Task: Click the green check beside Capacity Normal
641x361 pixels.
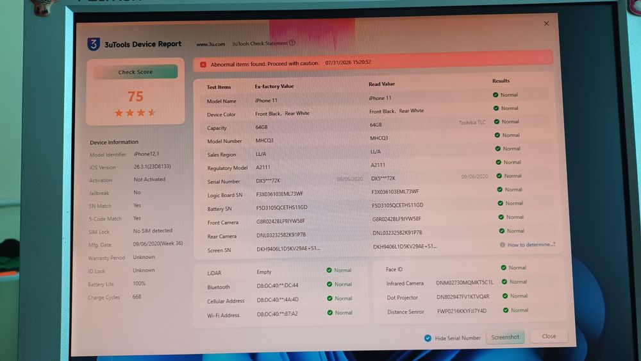Action: tap(497, 122)
